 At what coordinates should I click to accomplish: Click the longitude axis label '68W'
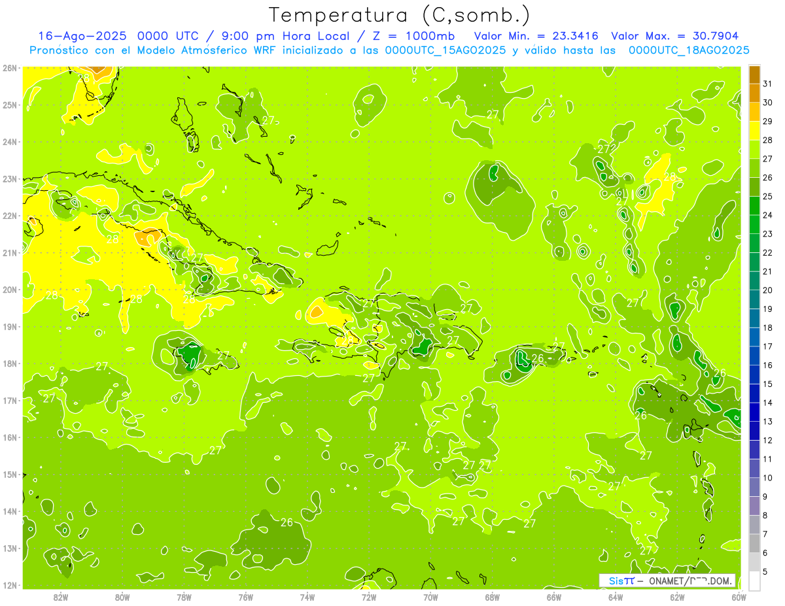[x=493, y=597]
